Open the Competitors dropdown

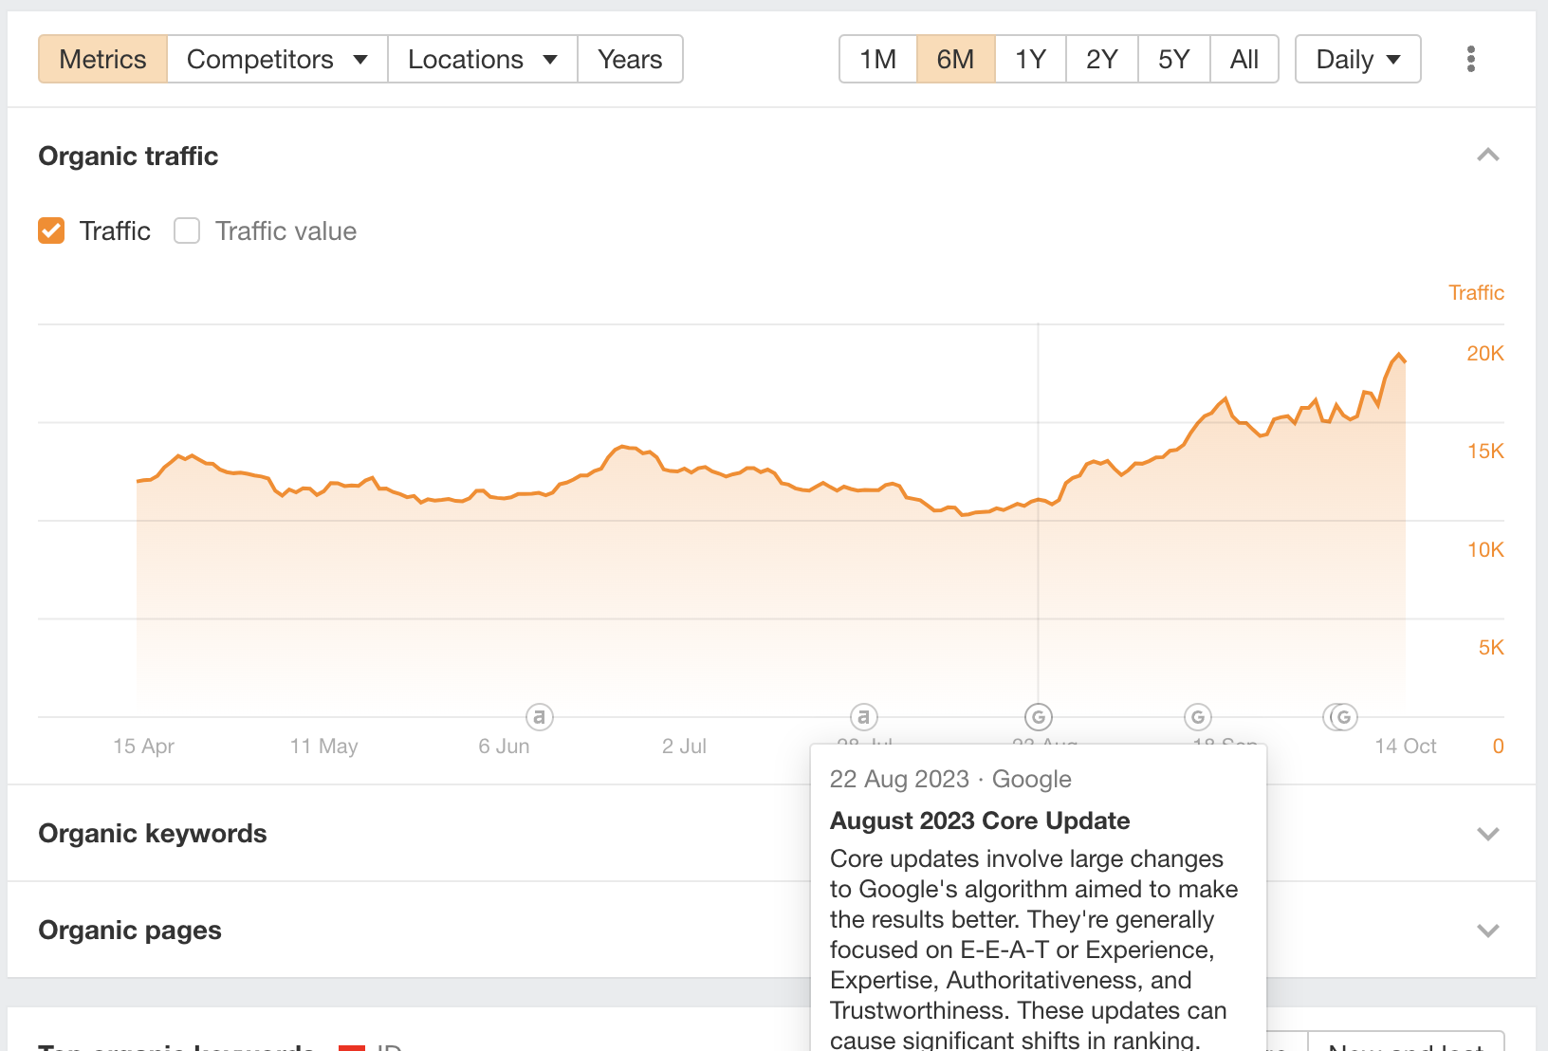[x=277, y=59]
